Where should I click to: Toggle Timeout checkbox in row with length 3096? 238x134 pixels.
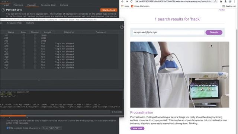[35, 41]
